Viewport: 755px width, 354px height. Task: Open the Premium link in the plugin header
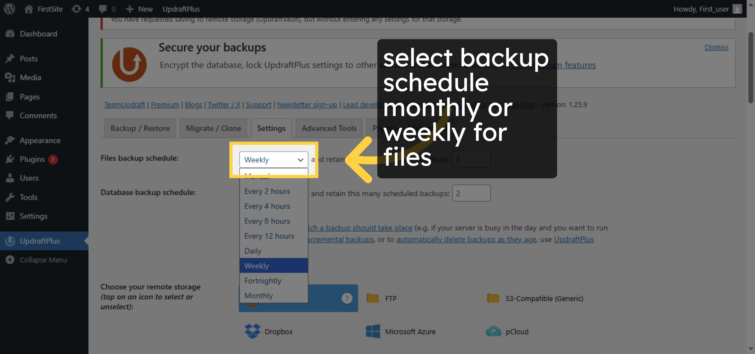pos(165,104)
